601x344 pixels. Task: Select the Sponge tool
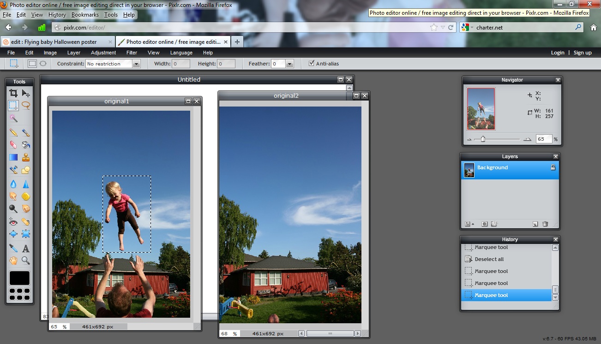point(26,196)
